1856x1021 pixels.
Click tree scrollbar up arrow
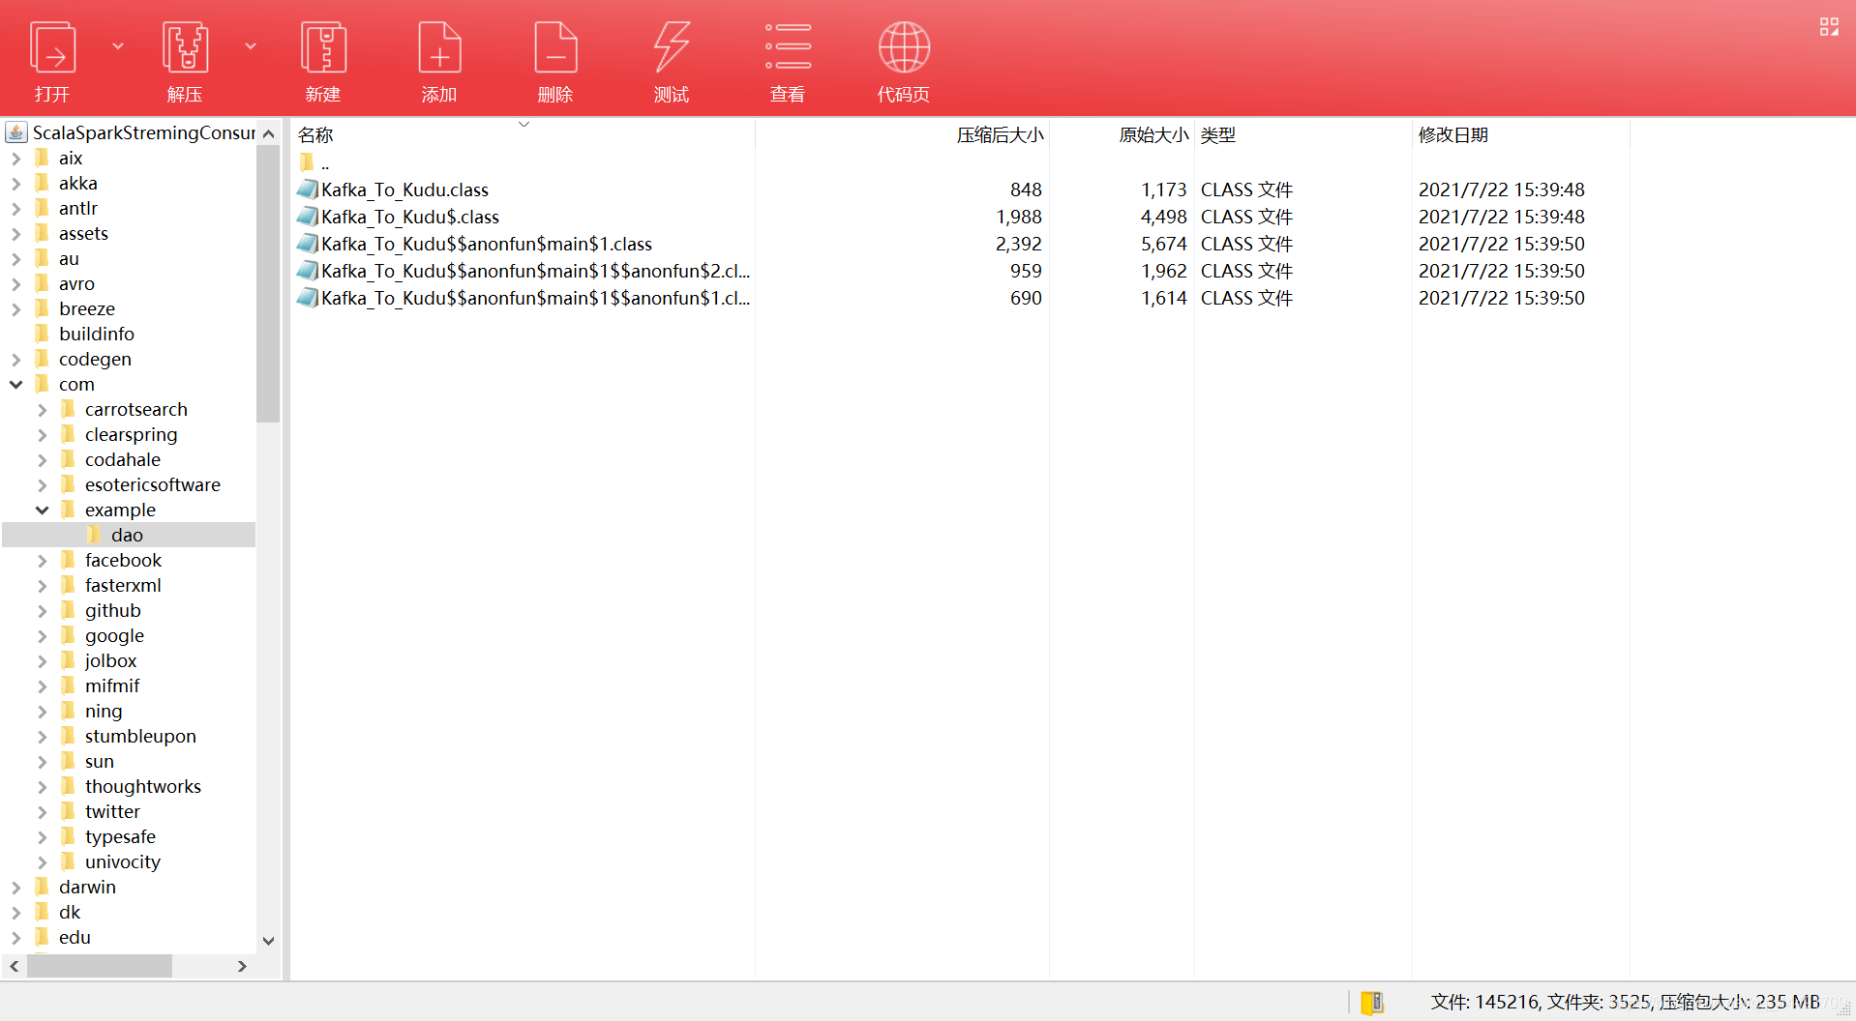[269, 133]
